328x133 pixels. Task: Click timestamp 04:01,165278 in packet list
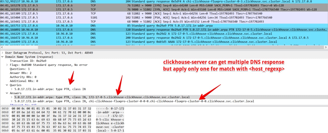point(10,5)
